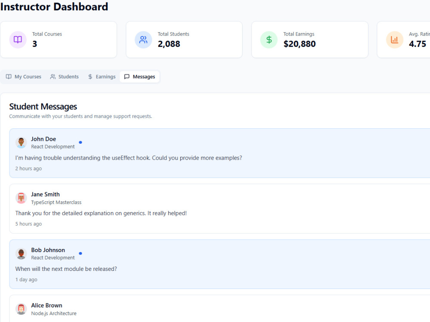
Task: Click the 'Total Students' label
Action: [173, 34]
